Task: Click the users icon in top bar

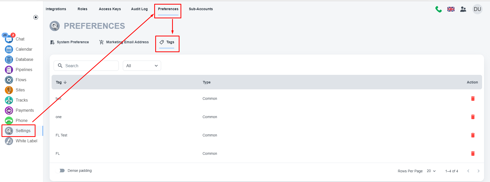Action: tap(463, 9)
